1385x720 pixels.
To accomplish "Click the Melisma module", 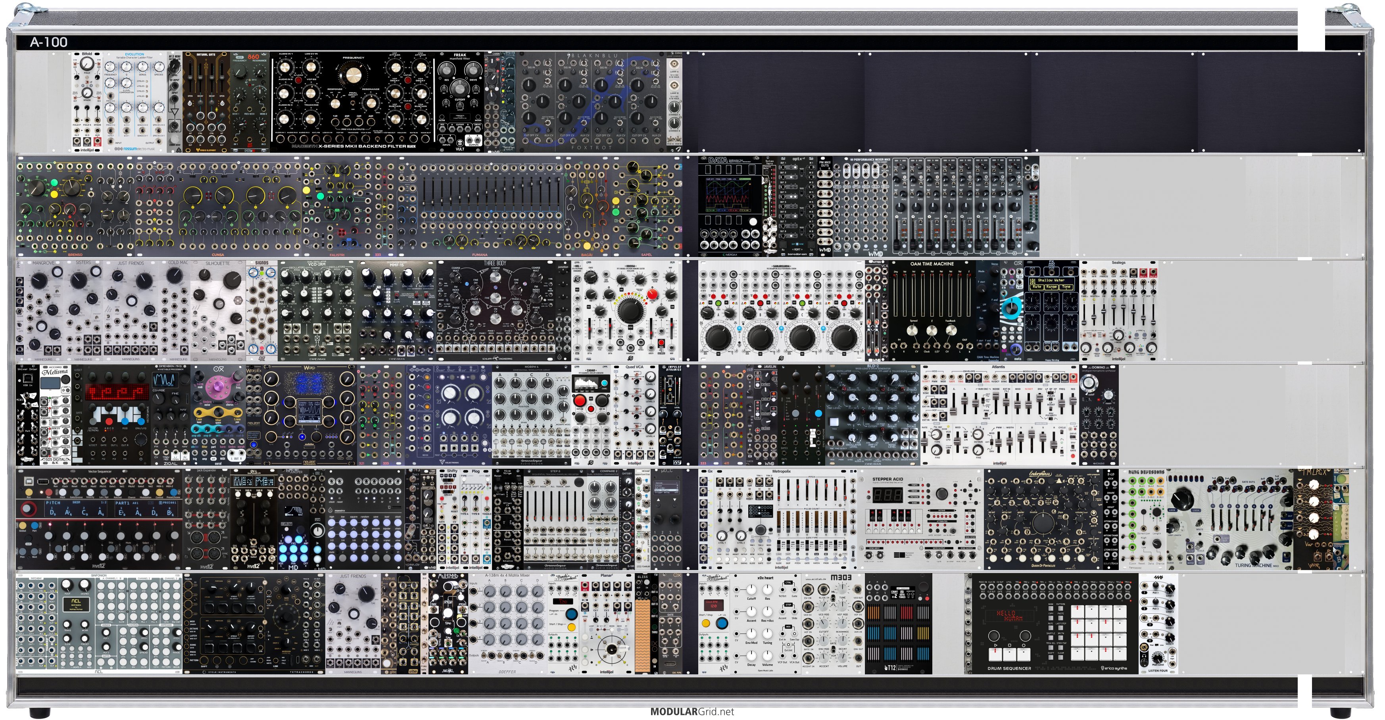I will click(x=56, y=416).
